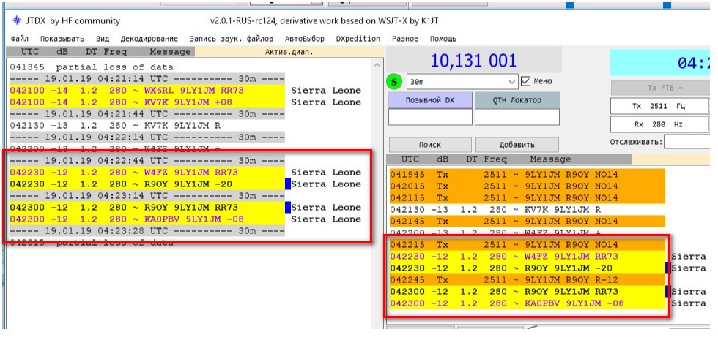Click the green S status indicator
Image resolution: width=718 pixels, height=340 pixels.
coord(396,81)
